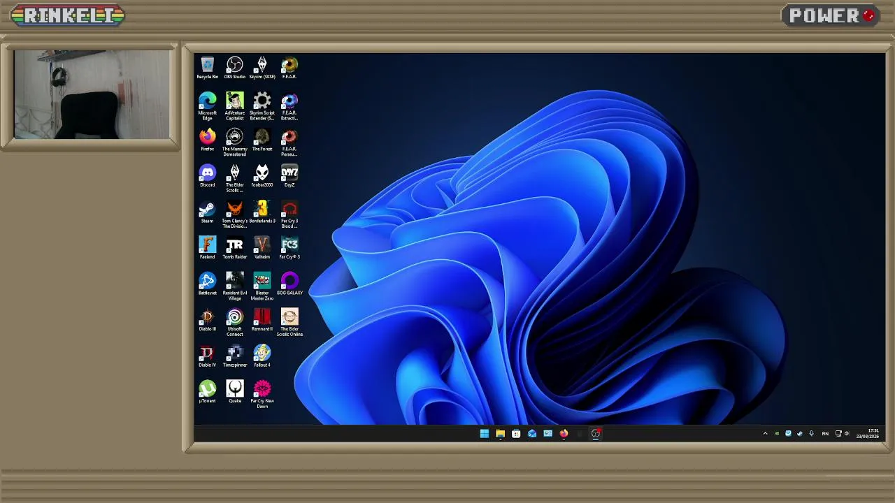This screenshot has height=503, width=895.
Task: Select the DayZ desktop shortcut
Action: 289,176
